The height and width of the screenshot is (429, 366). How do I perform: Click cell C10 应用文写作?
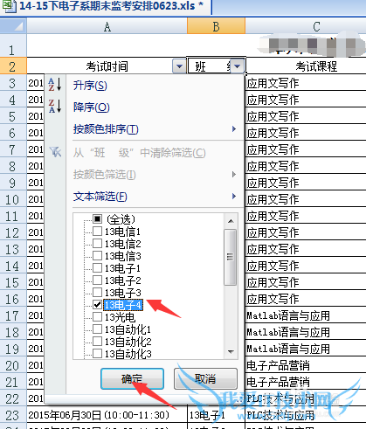click(306, 199)
